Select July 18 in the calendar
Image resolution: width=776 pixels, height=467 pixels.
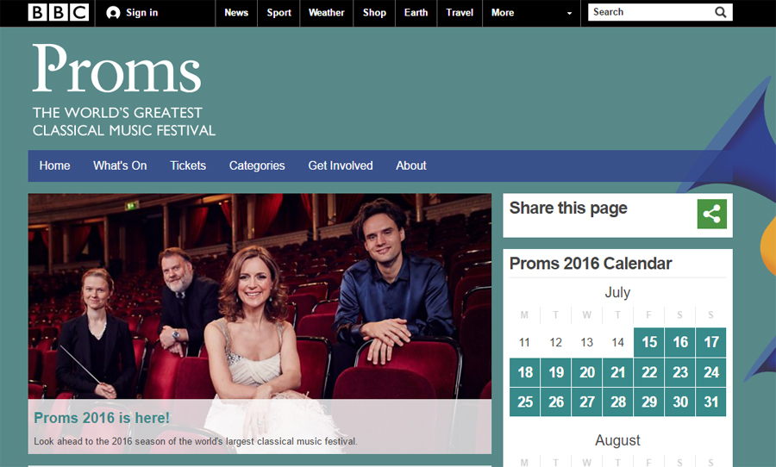tap(524, 372)
